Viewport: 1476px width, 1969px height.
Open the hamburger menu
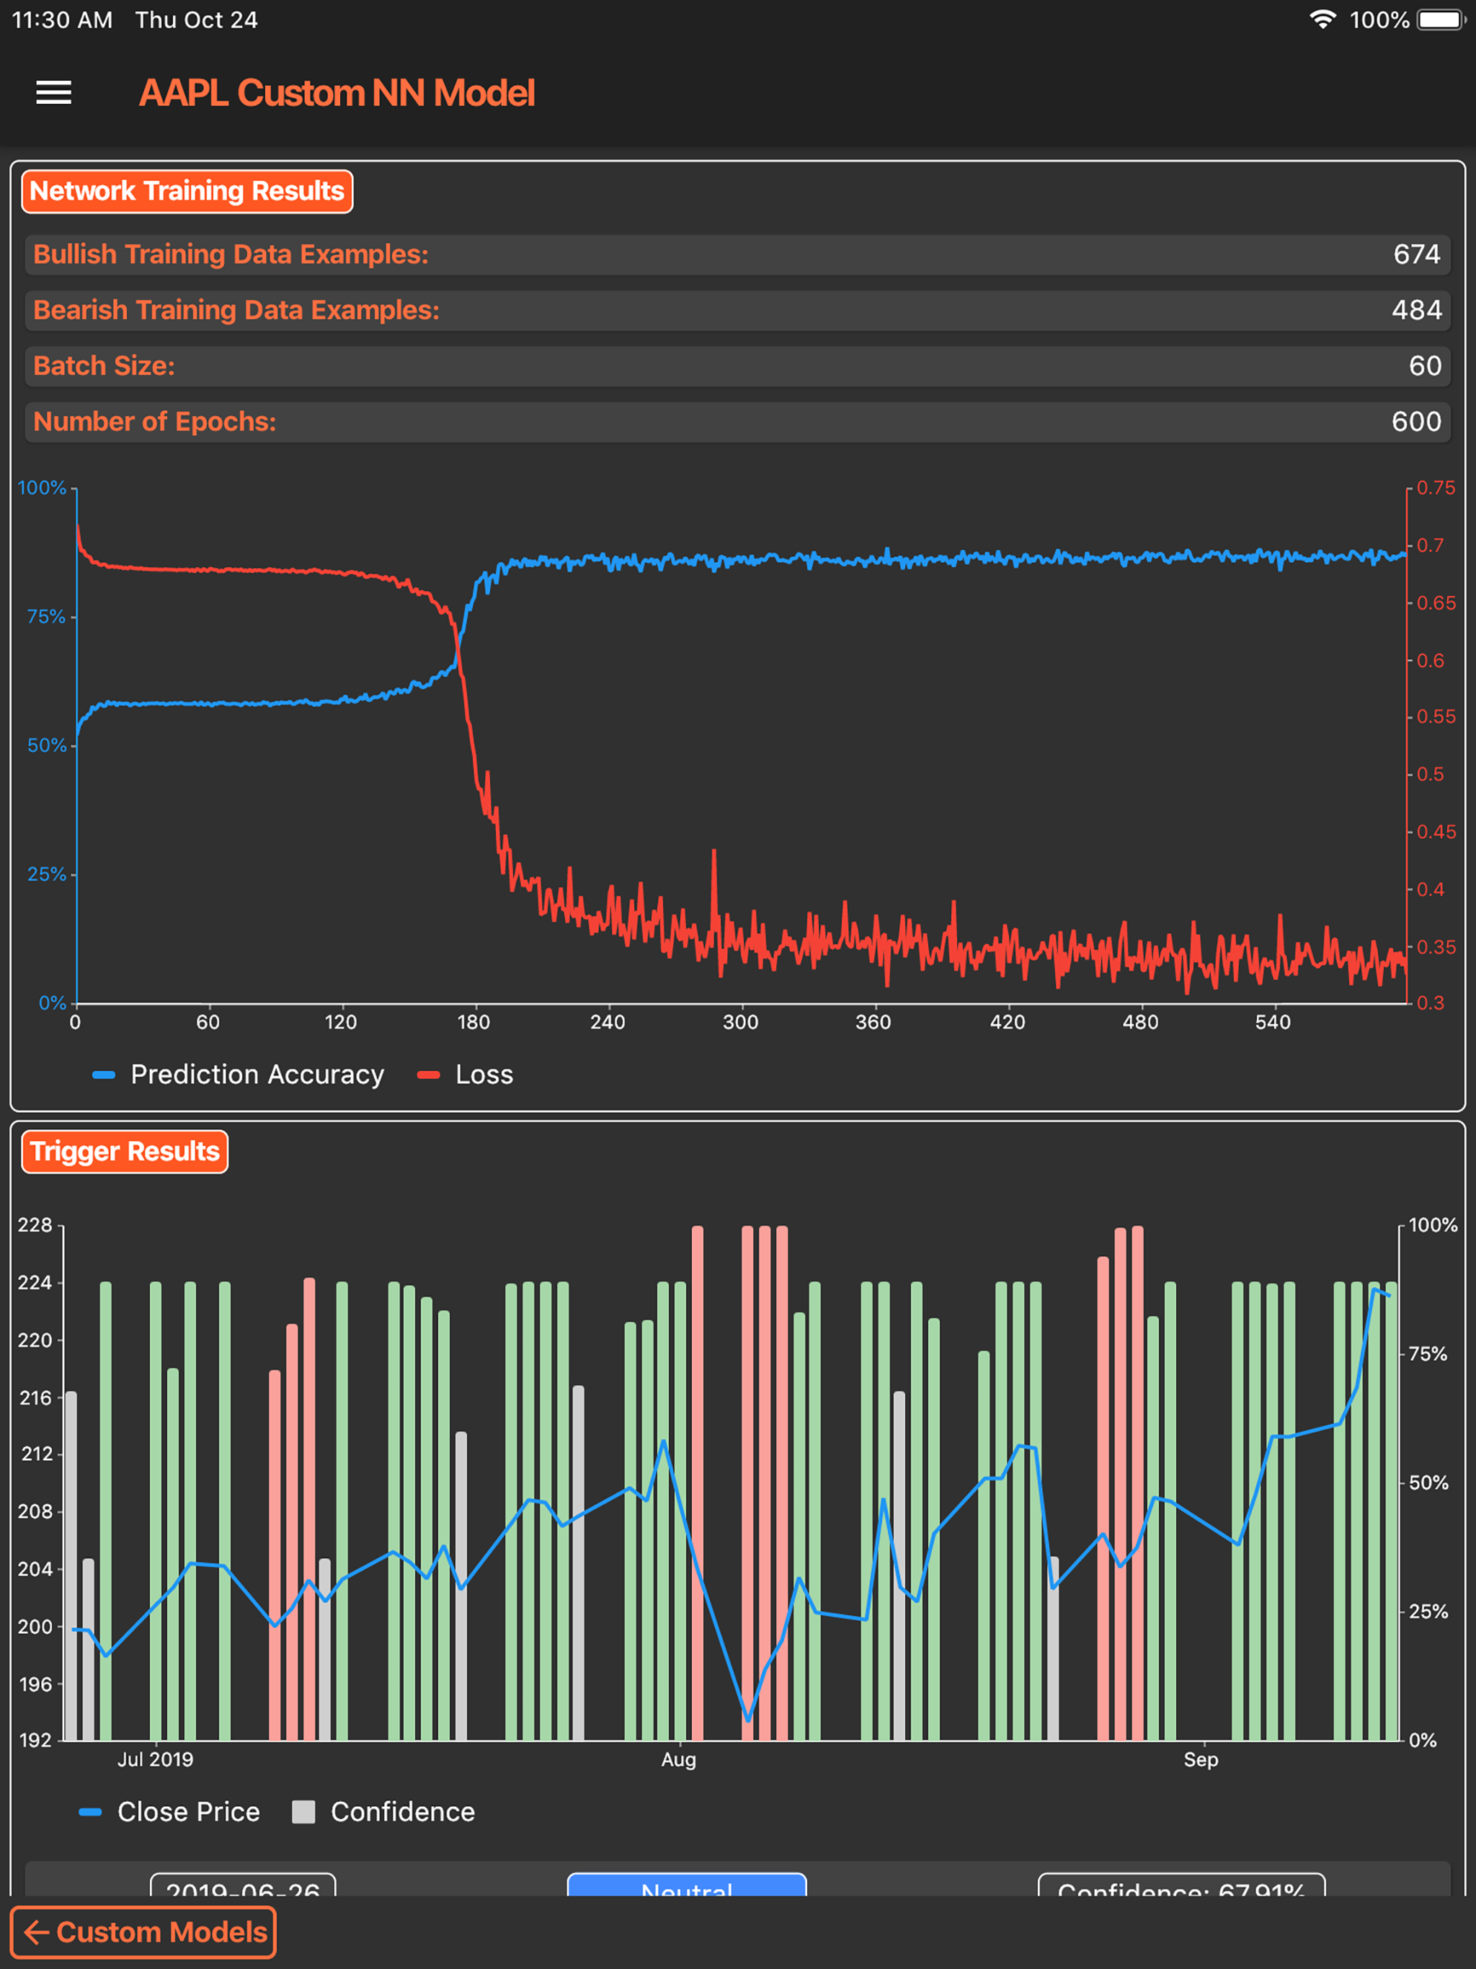point(53,92)
